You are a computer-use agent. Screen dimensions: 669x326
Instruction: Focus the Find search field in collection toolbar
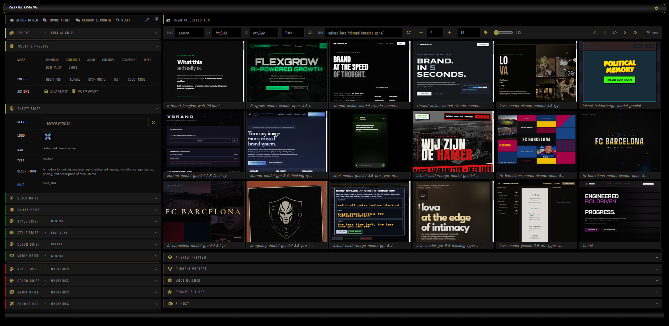pyautogui.click(x=189, y=33)
